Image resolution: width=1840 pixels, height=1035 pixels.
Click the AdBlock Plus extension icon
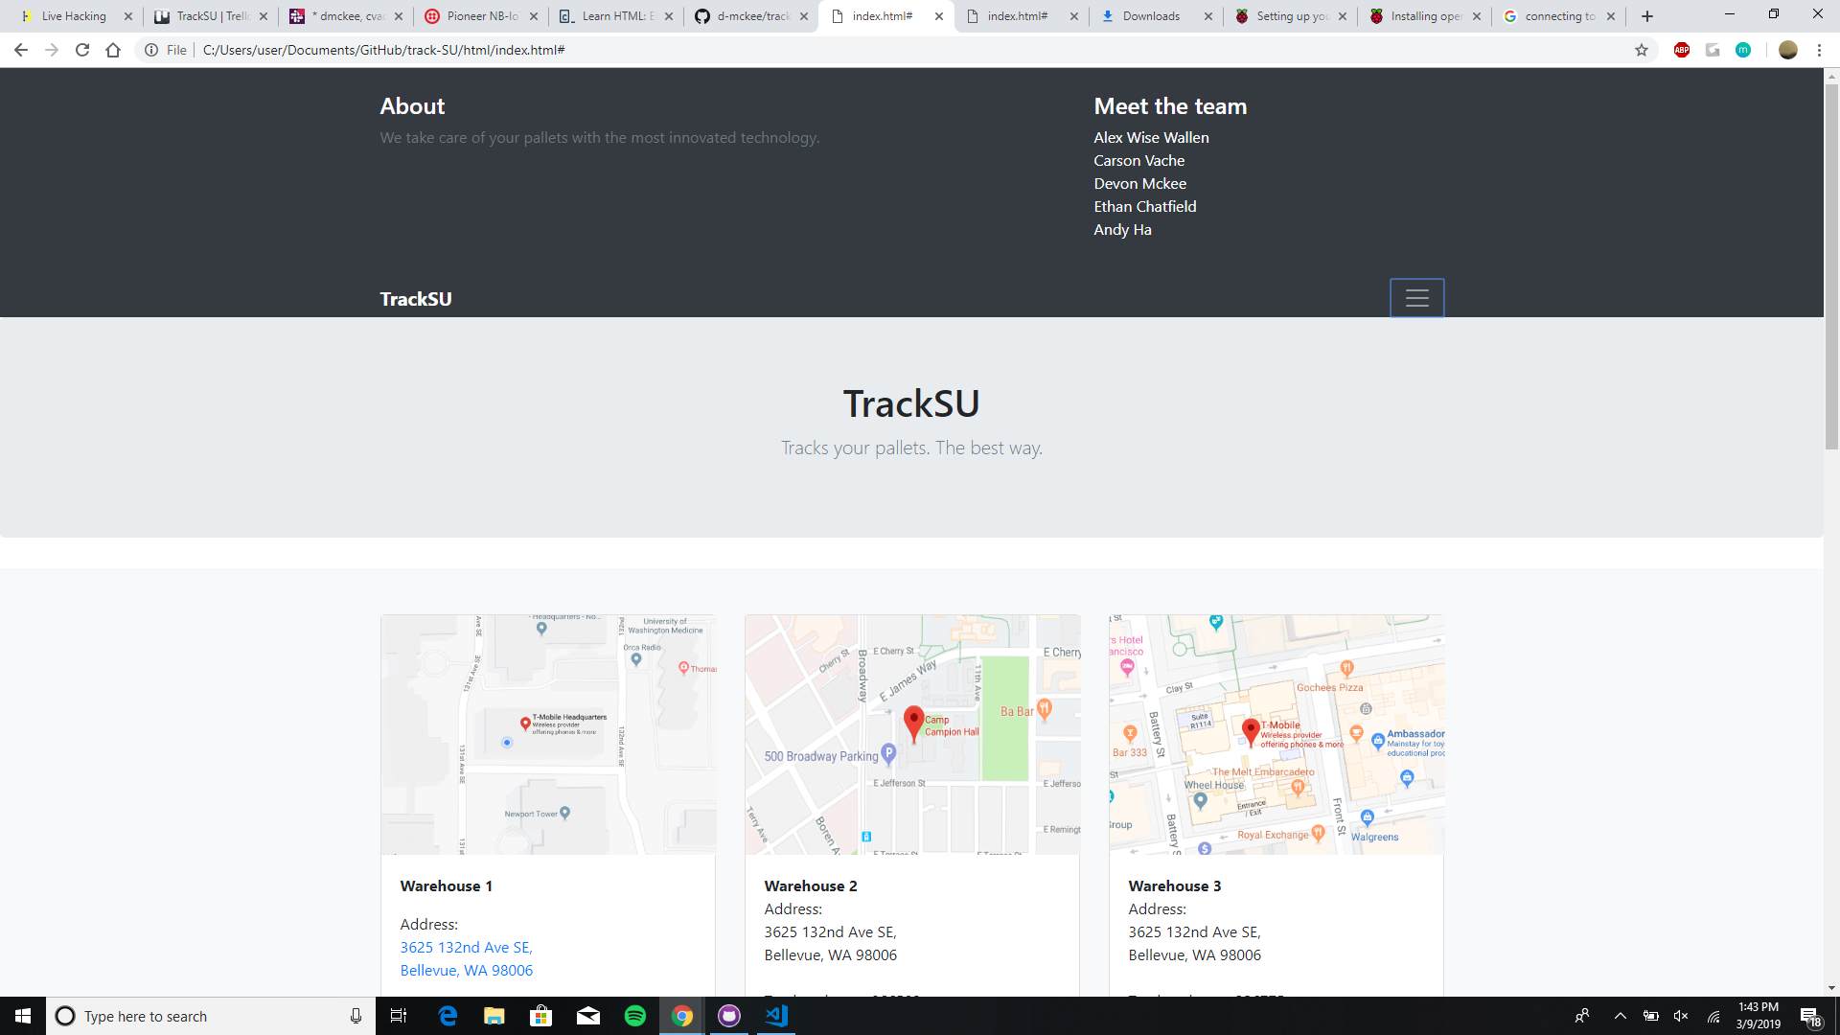click(x=1681, y=50)
